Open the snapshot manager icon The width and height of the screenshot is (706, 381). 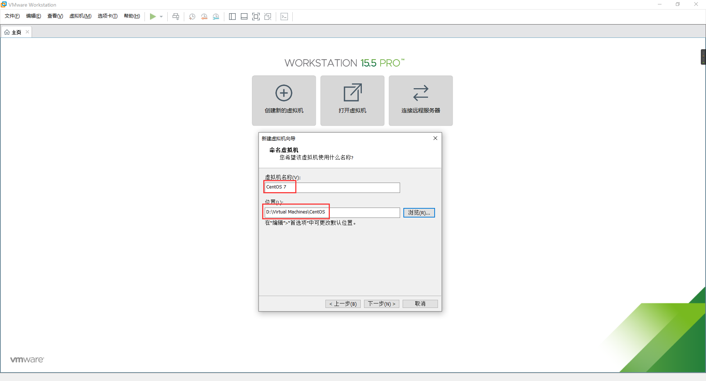(x=216, y=17)
